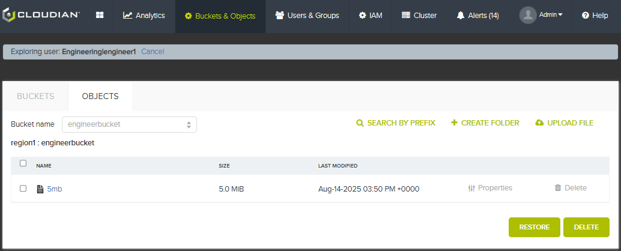Viewport: 621px width, 251px height.
Task: Click the 5mb file document icon
Action: click(40, 189)
